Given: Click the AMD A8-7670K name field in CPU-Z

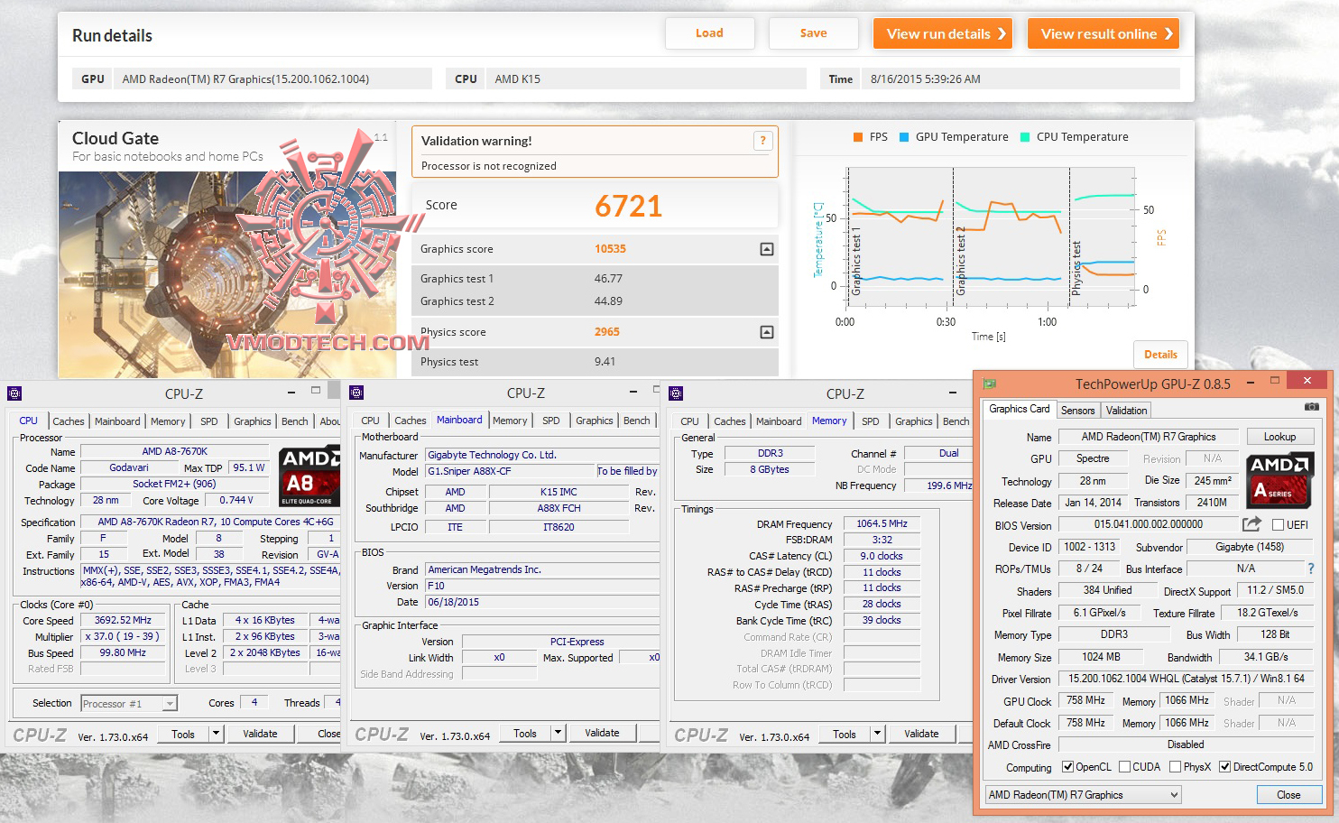Looking at the screenshot, I should click(x=174, y=451).
